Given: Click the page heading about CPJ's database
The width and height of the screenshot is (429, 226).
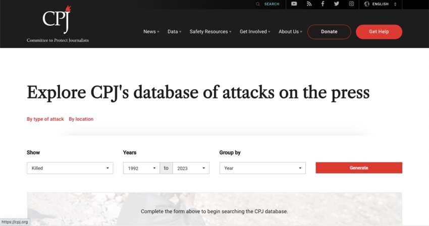Looking at the screenshot, I should tap(198, 92).
